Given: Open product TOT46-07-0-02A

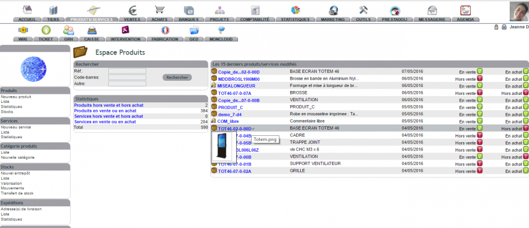Looking at the screenshot, I should [235, 171].
